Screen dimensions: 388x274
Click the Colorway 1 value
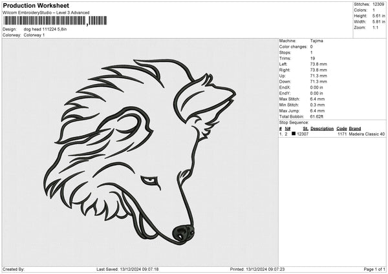(x=34, y=35)
